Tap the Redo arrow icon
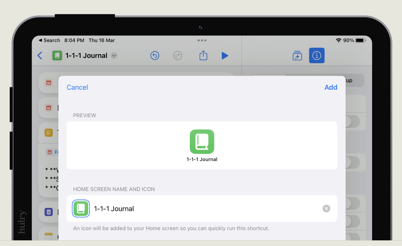 pos(178,56)
